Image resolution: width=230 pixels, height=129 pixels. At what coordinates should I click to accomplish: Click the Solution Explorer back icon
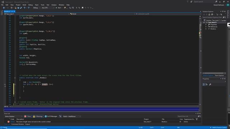(204, 14)
